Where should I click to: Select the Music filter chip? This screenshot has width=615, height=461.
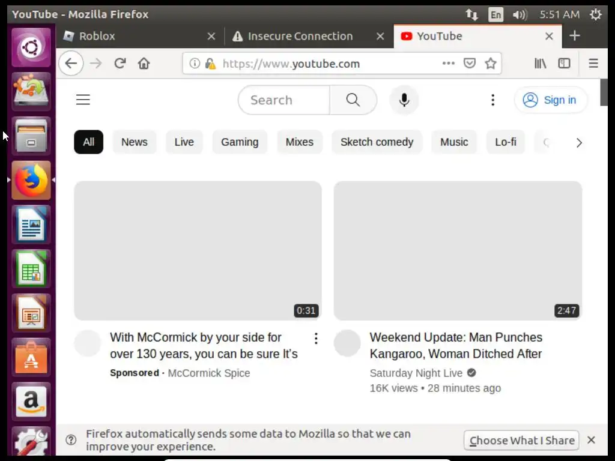454,142
